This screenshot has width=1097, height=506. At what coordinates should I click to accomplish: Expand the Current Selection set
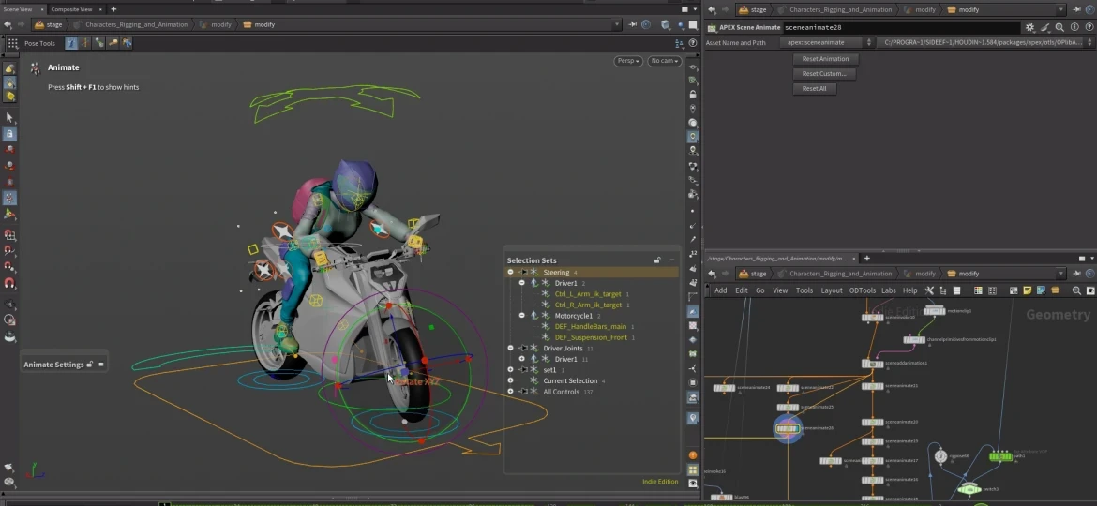[511, 380]
